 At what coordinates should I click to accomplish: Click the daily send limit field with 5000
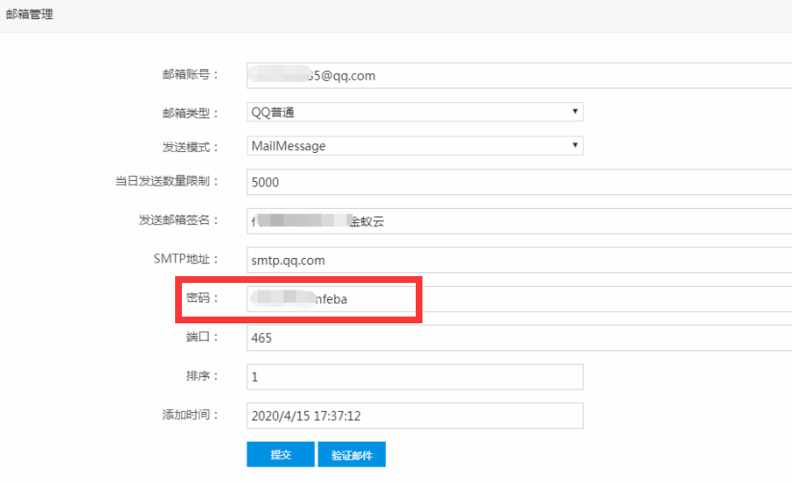(x=518, y=182)
